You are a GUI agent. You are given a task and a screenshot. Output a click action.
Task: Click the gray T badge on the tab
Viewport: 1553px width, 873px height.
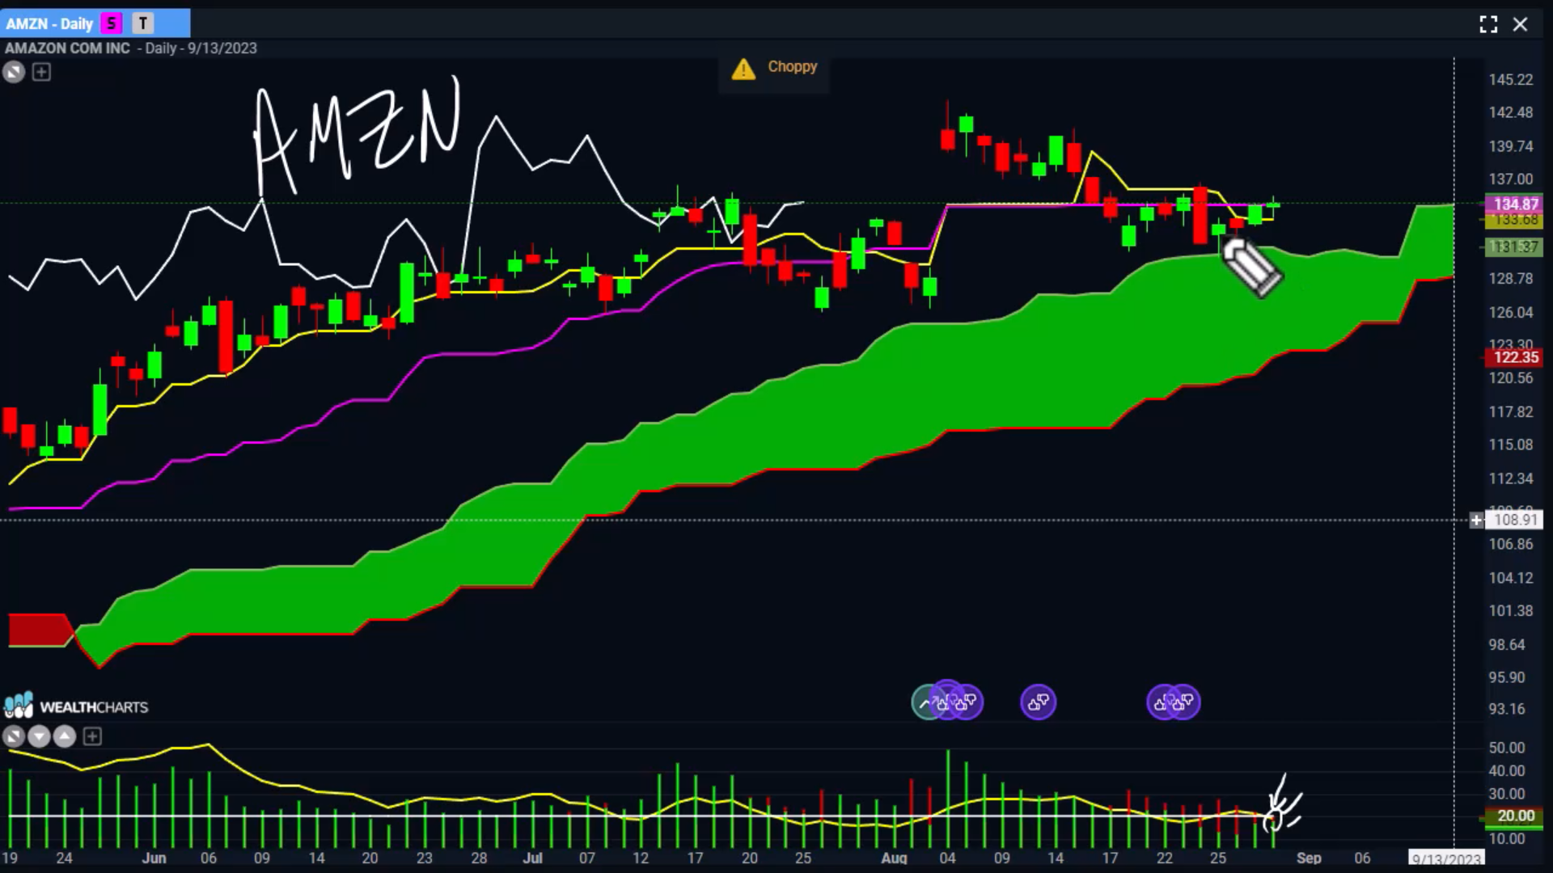click(143, 23)
